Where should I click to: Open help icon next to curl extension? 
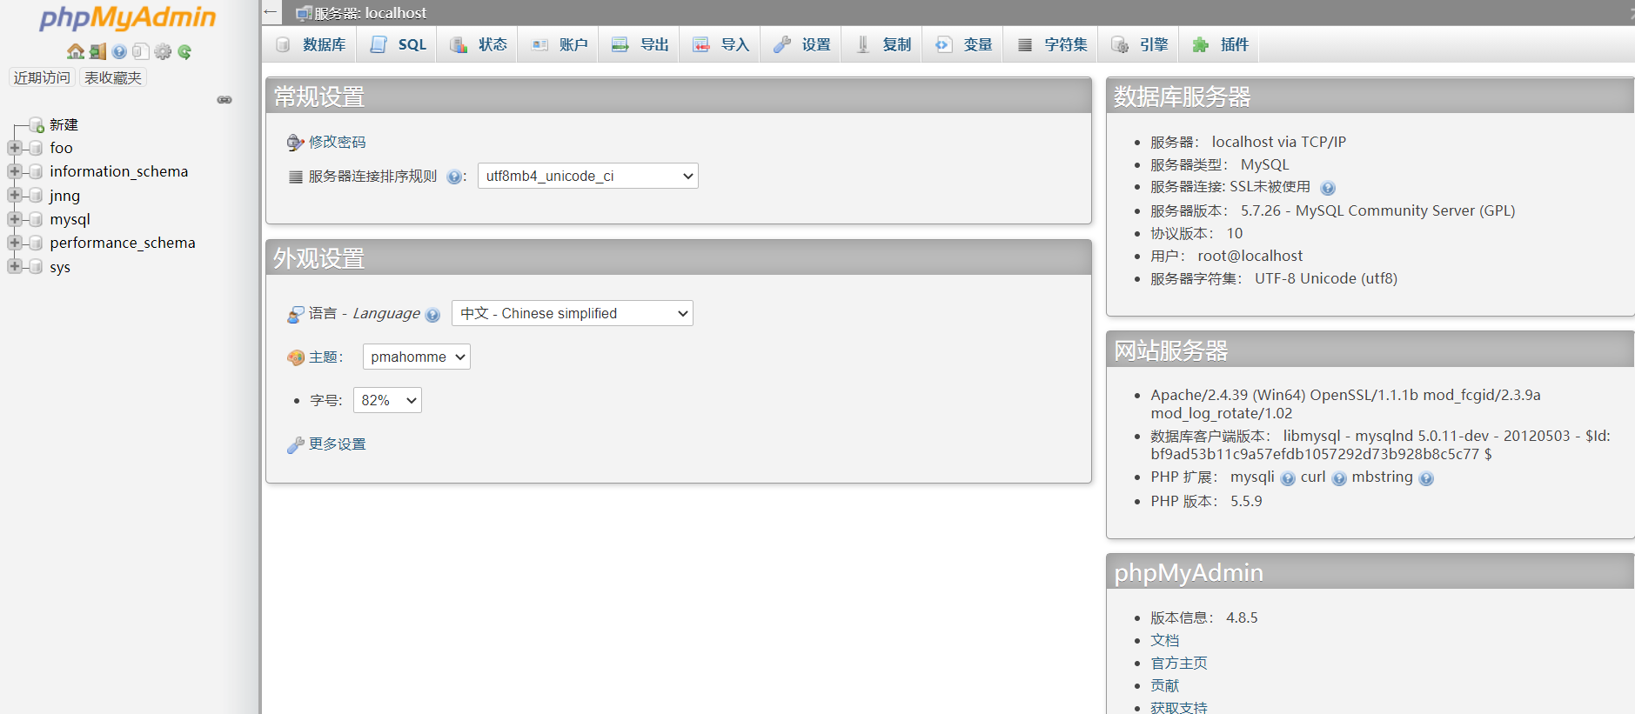[1339, 478]
